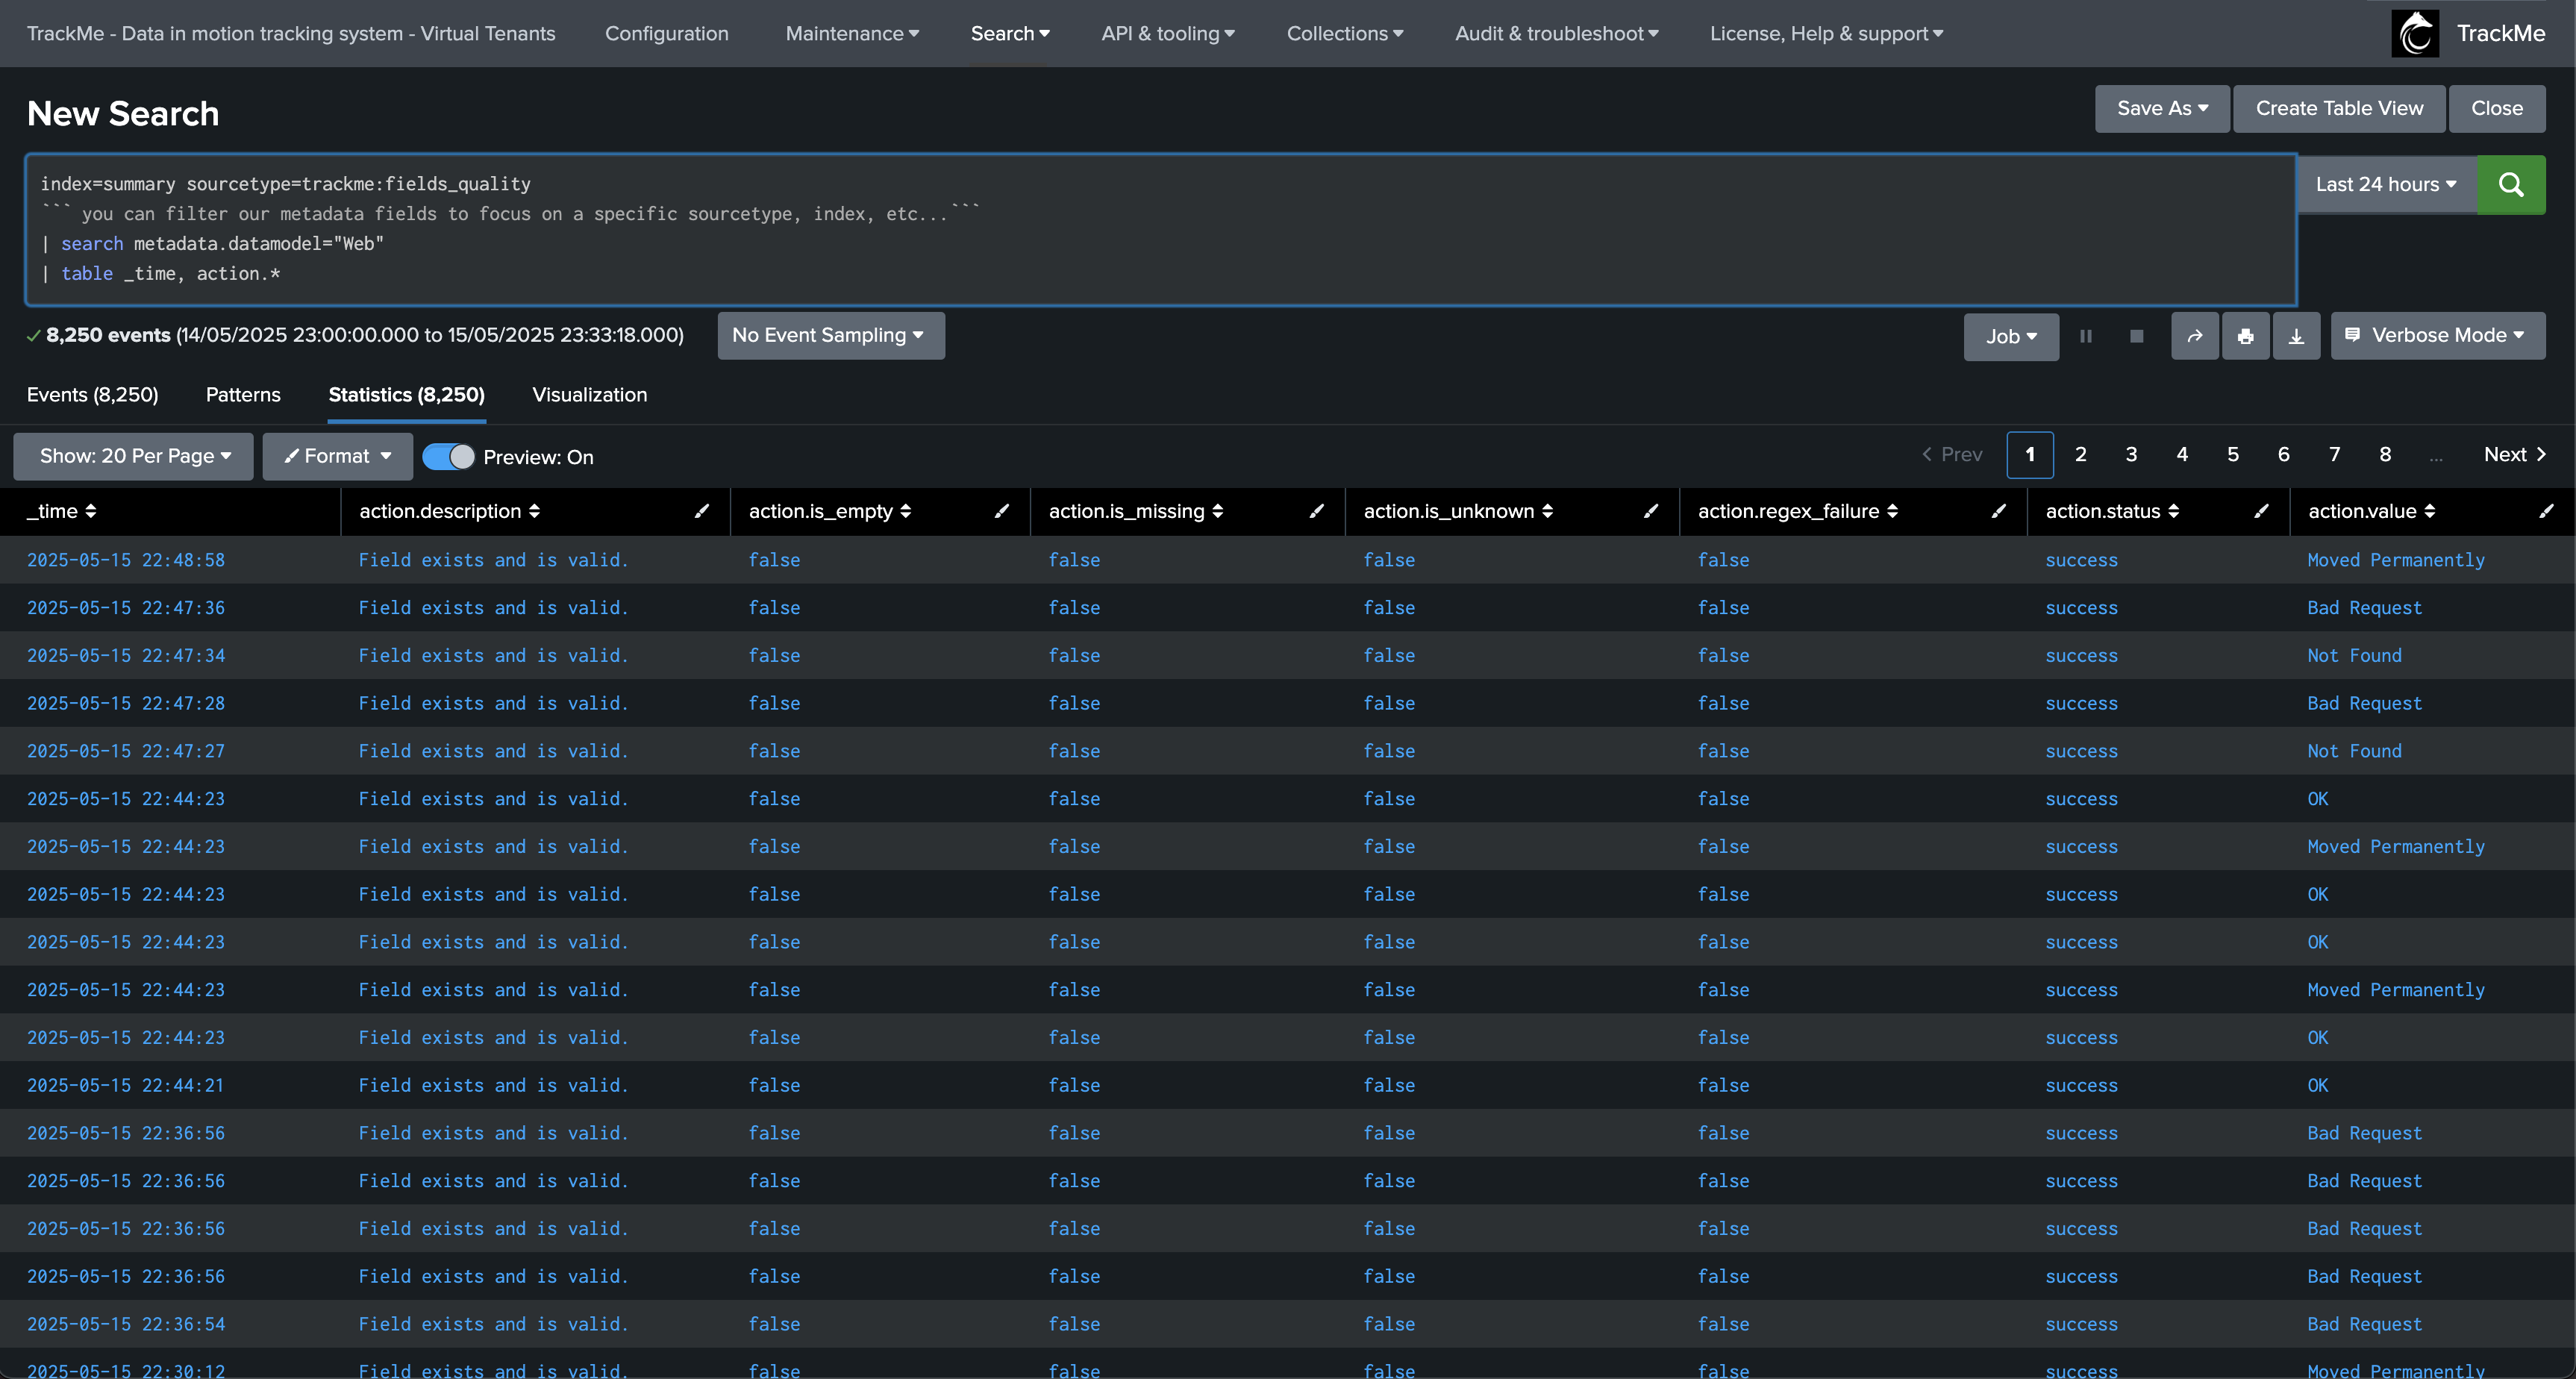Viewport: 2576px width, 1379px height.
Task: Click the Close button
Action: 2497,108
